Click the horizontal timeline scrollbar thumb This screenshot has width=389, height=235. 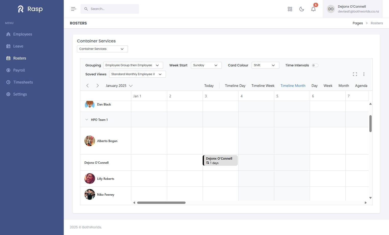(161, 203)
